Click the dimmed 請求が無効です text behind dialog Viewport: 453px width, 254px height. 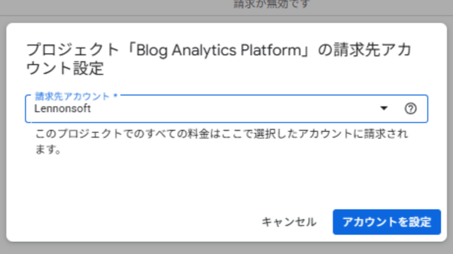[x=272, y=4]
